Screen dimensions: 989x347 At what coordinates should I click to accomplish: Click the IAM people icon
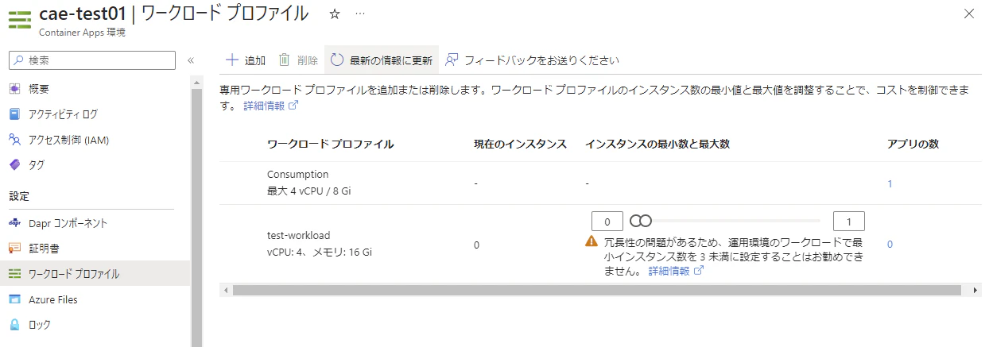(14, 140)
